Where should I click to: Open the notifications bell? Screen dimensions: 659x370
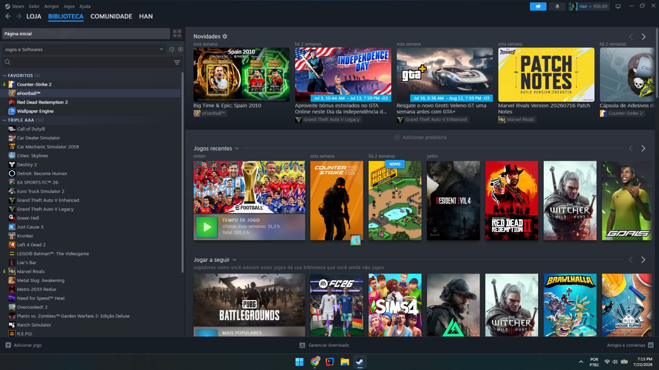[557, 6]
